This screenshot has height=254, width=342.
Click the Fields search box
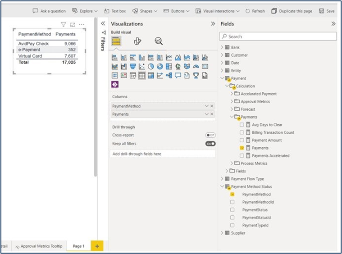[278, 36]
